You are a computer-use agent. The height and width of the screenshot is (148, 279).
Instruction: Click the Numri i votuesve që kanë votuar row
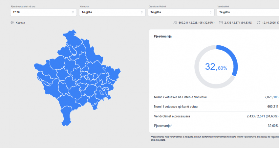(216, 107)
